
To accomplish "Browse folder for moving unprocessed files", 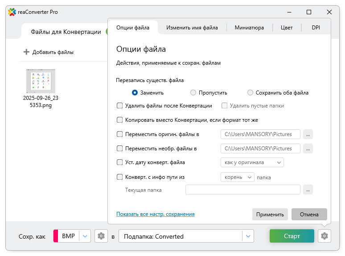I will click(x=308, y=149).
